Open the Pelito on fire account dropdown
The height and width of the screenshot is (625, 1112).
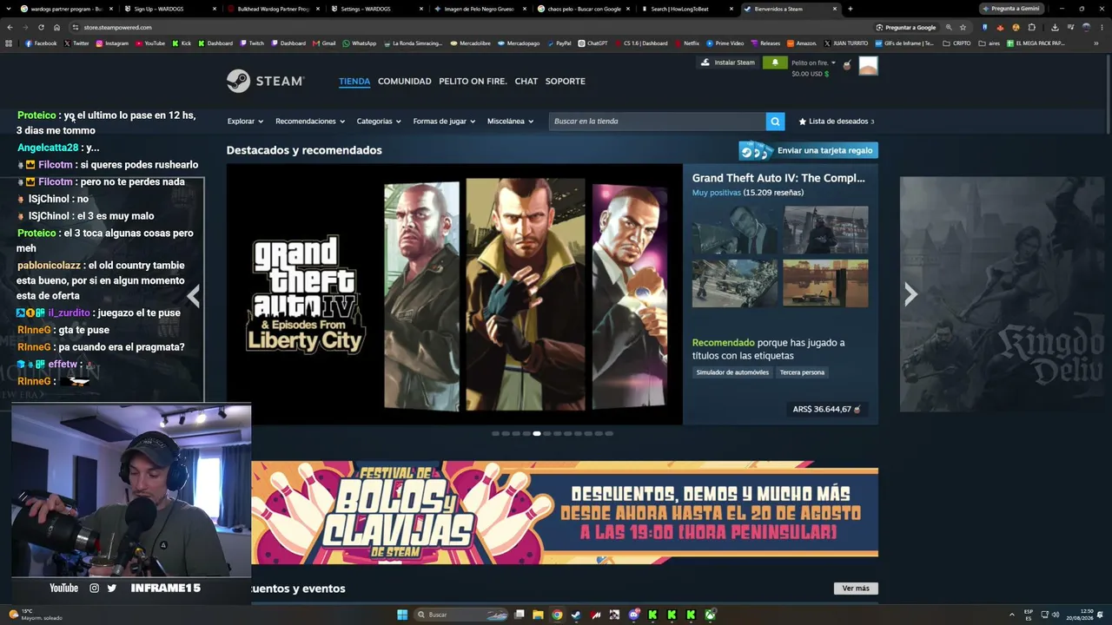coord(813,62)
